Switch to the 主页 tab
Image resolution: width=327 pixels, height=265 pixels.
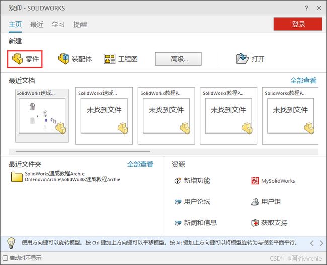[x=15, y=24]
